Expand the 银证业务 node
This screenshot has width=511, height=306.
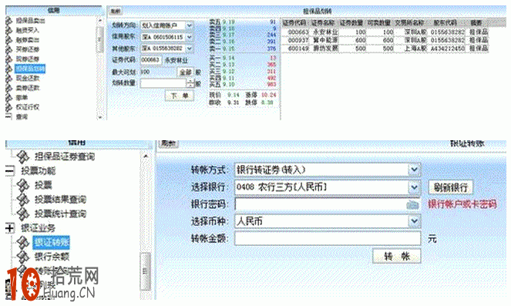click(x=10, y=228)
